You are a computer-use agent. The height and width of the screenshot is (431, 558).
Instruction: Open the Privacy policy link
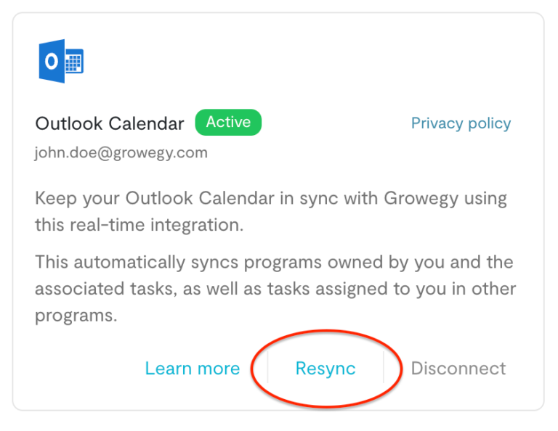pyautogui.click(x=461, y=123)
